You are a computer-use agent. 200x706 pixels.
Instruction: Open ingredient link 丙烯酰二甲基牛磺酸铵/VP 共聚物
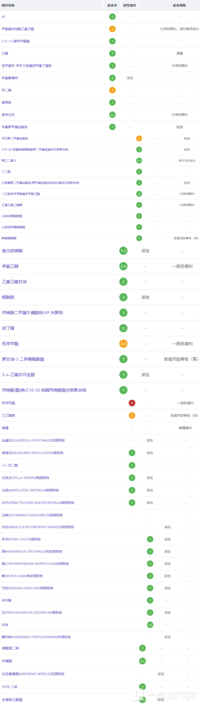[32, 313]
